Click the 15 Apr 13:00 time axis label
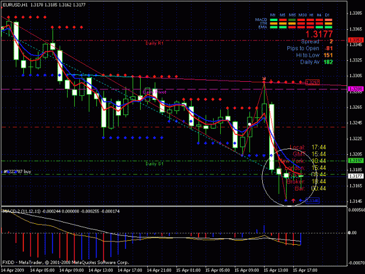The height and width of the screenshot is (274, 365). (x=276, y=270)
